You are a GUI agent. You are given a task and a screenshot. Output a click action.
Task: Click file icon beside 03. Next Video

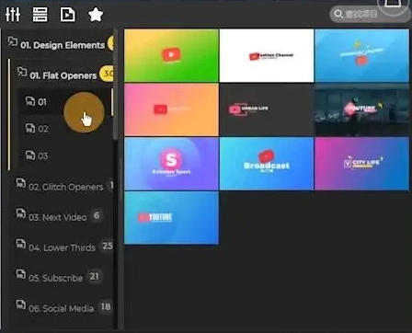(21, 213)
